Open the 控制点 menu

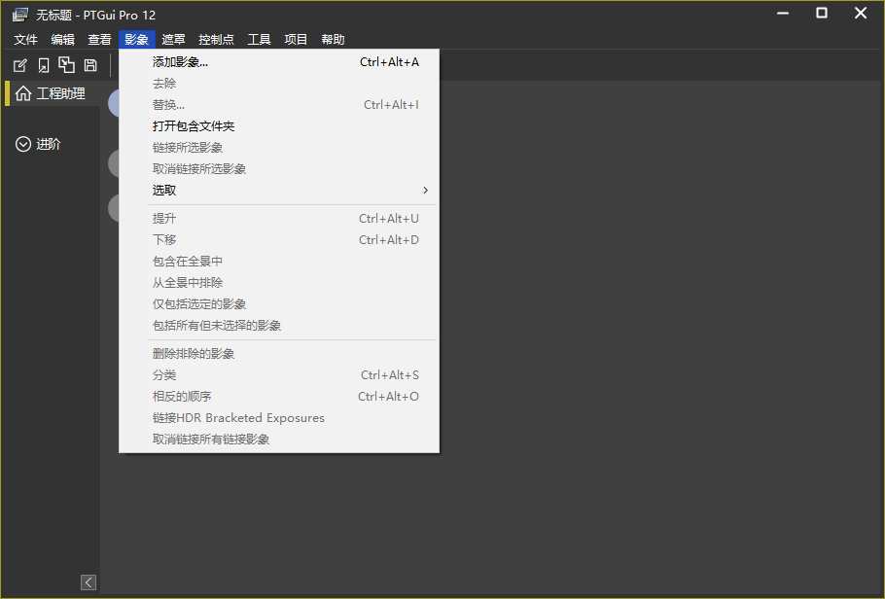tap(216, 40)
